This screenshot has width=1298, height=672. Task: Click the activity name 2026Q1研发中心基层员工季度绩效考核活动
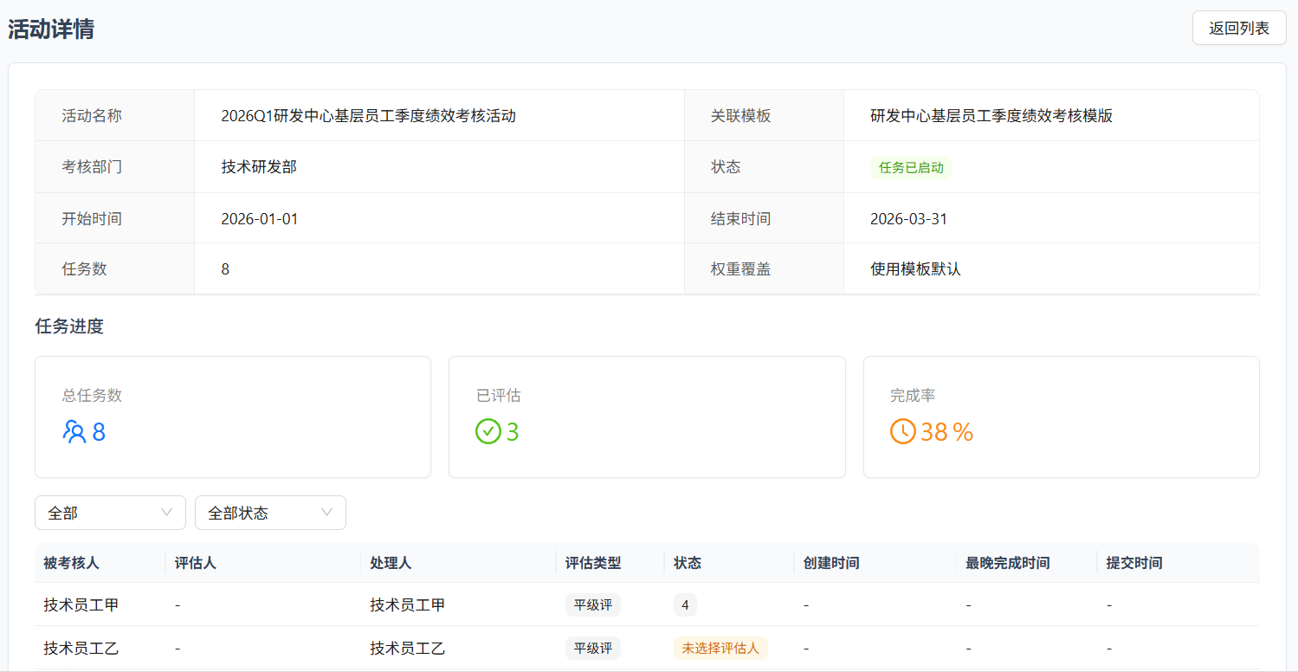pyautogui.click(x=368, y=116)
